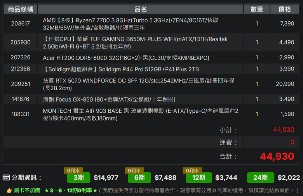The image size is (303, 196).
Task: Click the $3,744 installment amount
Action: [x=226, y=178]
